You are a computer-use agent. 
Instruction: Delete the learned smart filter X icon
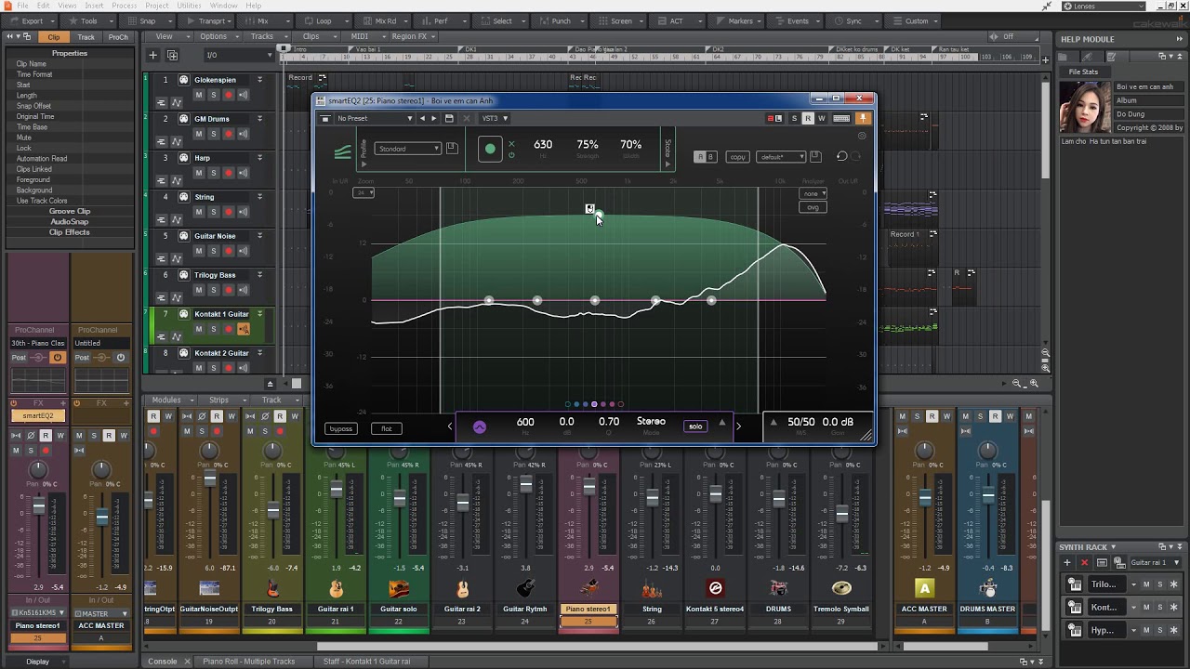[x=511, y=143]
